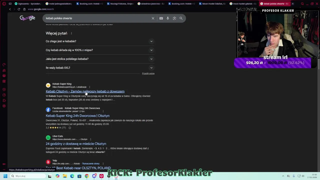Open more options for Kebab Super King result
This screenshot has width=320, height=180.
89,87
